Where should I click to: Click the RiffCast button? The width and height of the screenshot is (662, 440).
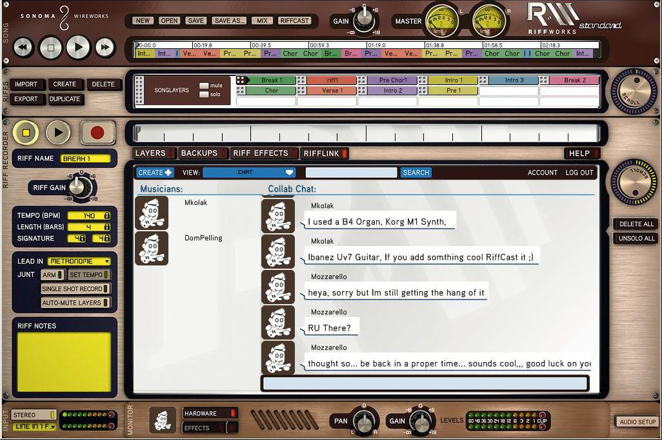click(295, 21)
